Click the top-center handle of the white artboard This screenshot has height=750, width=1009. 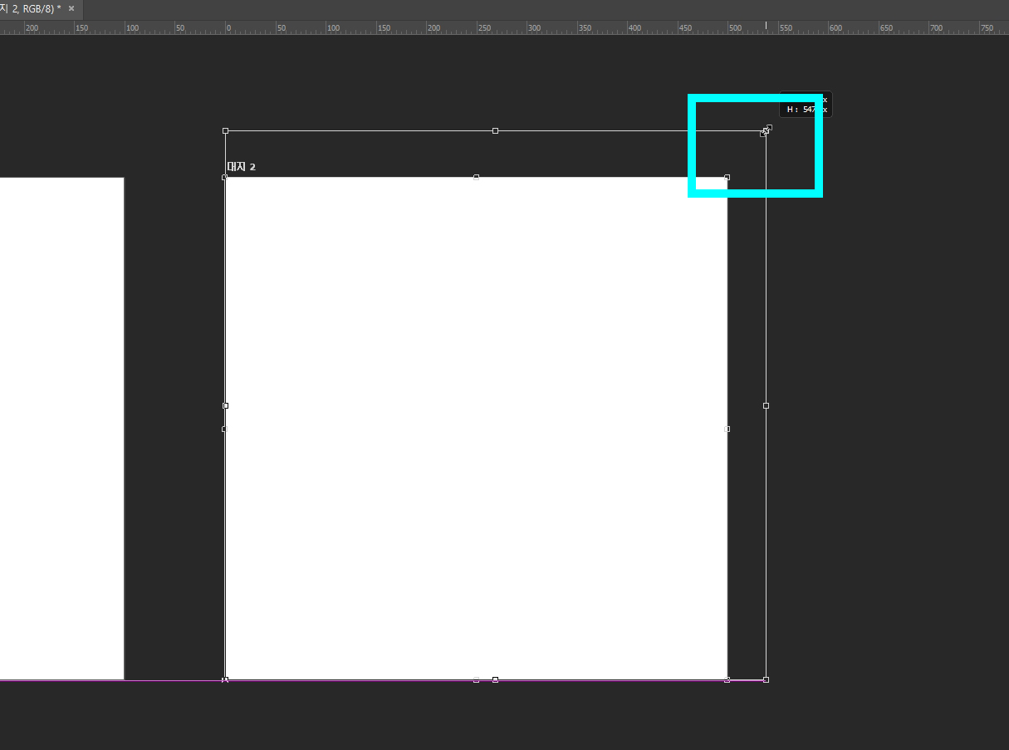(x=476, y=177)
